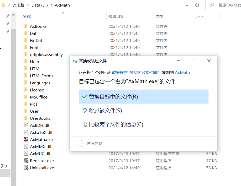Screen dimensions: 241x186
Task: Open the Help folder icon
Action: point(25,61)
